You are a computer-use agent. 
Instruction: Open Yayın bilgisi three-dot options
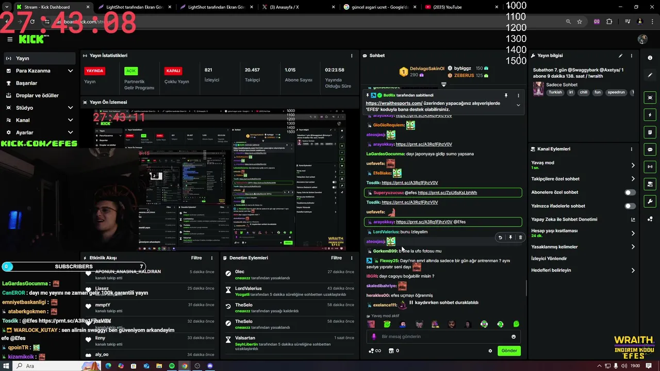(x=631, y=56)
